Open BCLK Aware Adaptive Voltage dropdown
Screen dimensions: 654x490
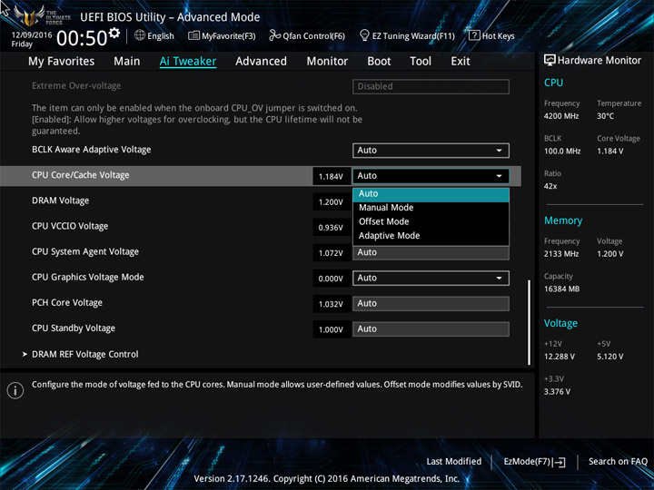pyautogui.click(x=431, y=151)
